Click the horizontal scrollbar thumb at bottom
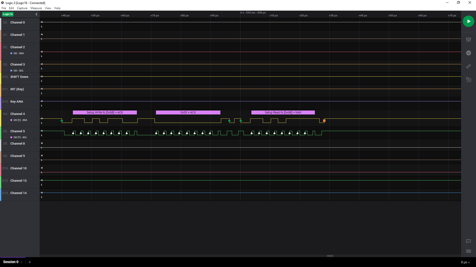This screenshot has width=476, height=267. pos(330,256)
